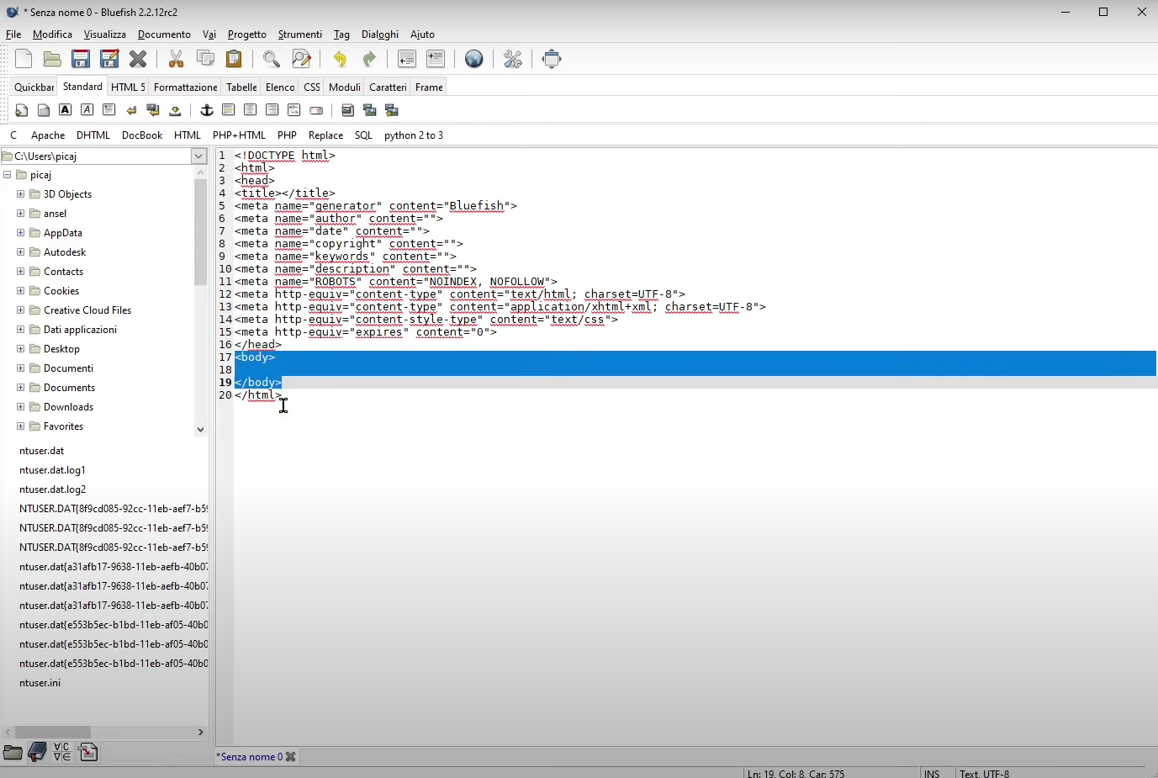Insert image icon in Standard toolbar
This screenshot has width=1158, height=778.
pyautogui.click(x=347, y=110)
